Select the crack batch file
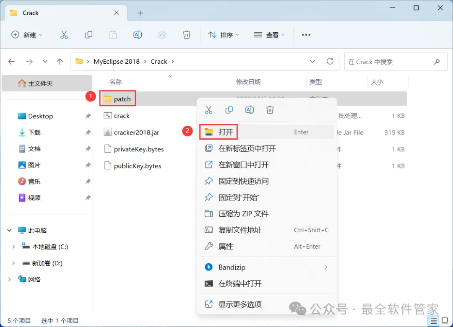Screen dimensions: 453x327 (117, 116)
